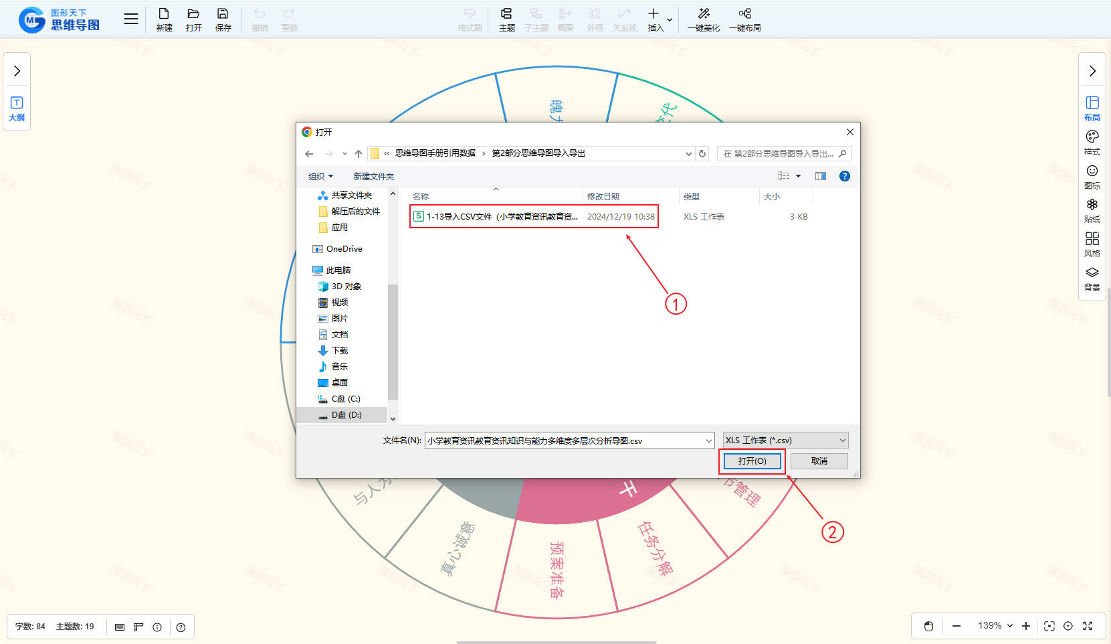Expand the 插入 insert dropdown
1111x644 pixels.
tap(669, 20)
